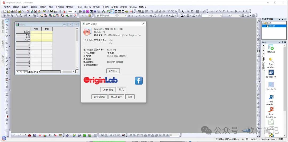The height and width of the screenshot is (142, 288).
Task: Open the zoom 100% dropdown
Action: [x=75, y=11]
